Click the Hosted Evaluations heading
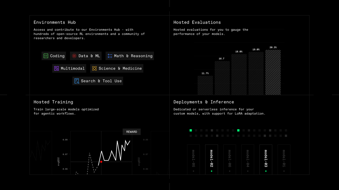This screenshot has height=190, width=339. pos(197,22)
